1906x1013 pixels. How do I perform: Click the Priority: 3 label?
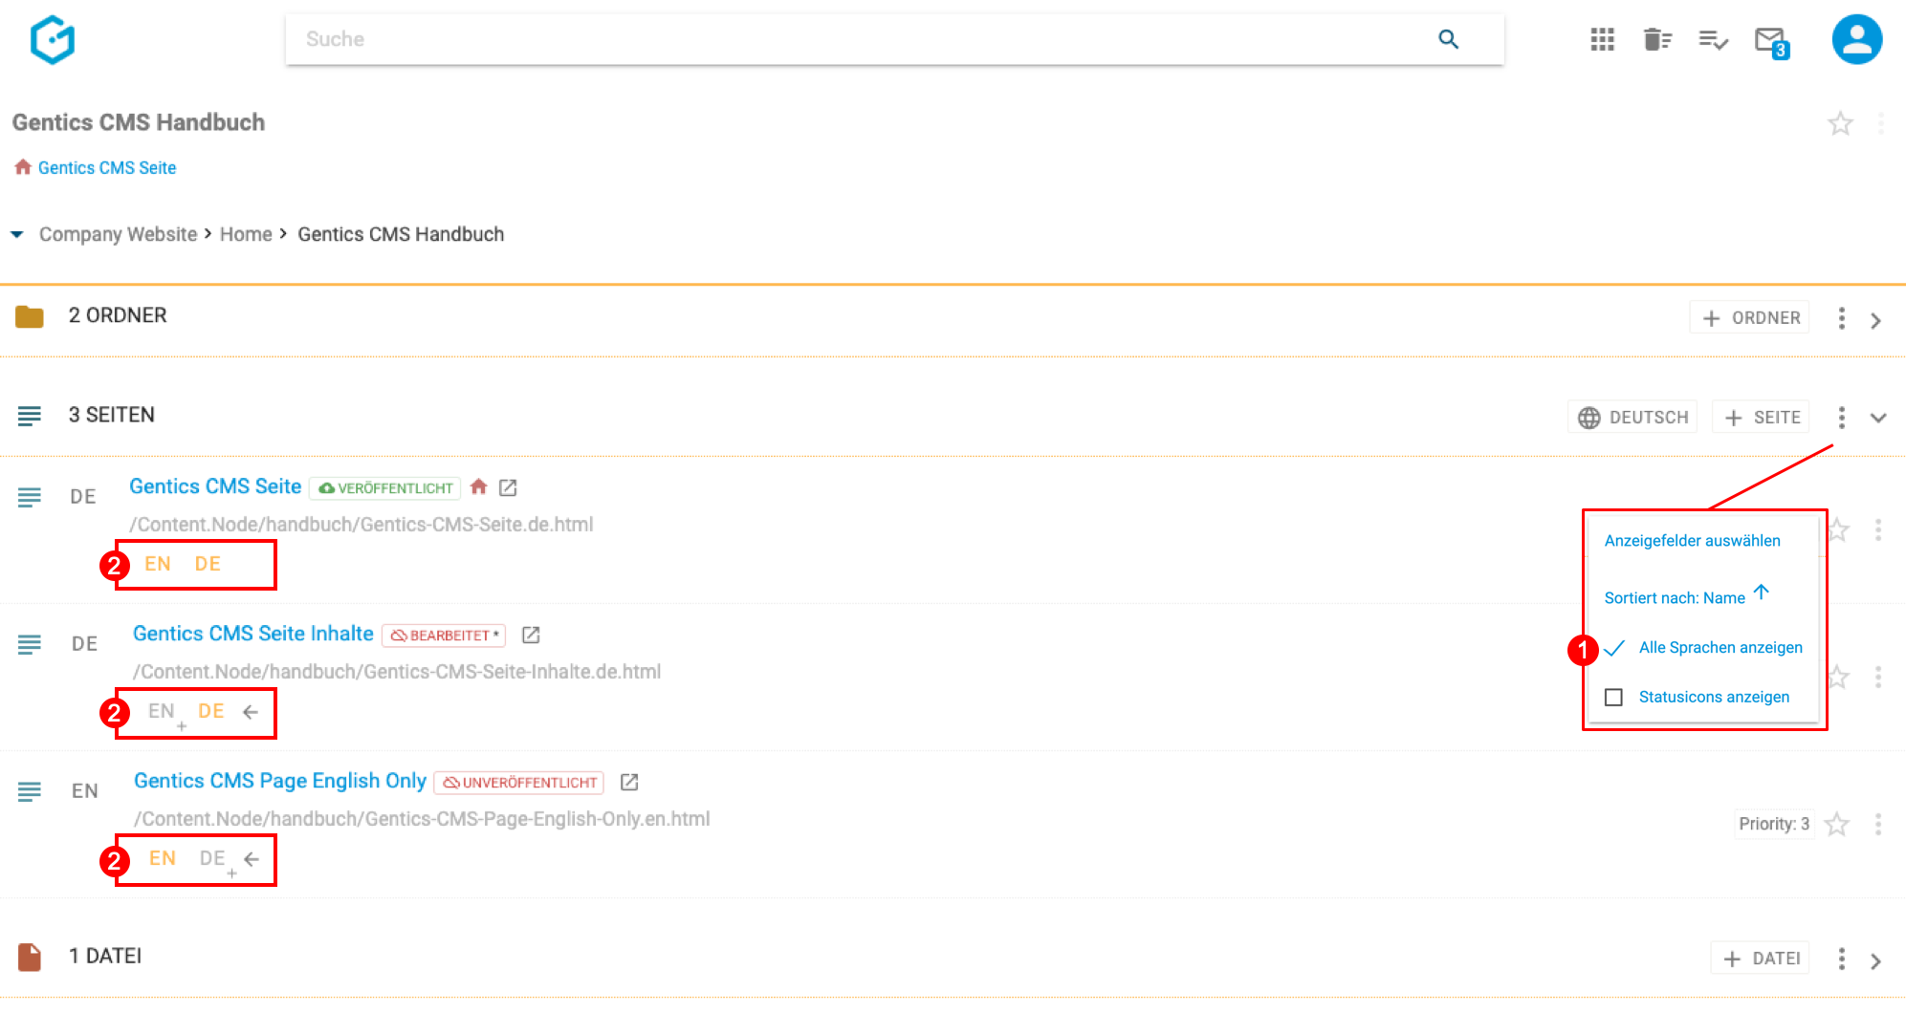pyautogui.click(x=1774, y=824)
